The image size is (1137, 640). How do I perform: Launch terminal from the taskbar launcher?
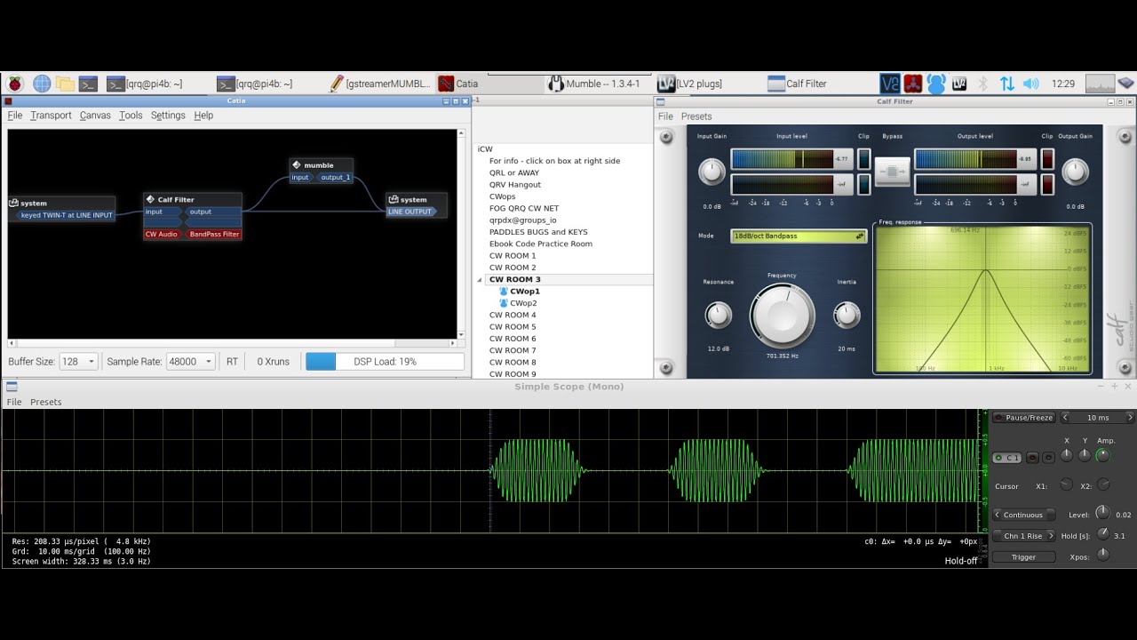88,84
